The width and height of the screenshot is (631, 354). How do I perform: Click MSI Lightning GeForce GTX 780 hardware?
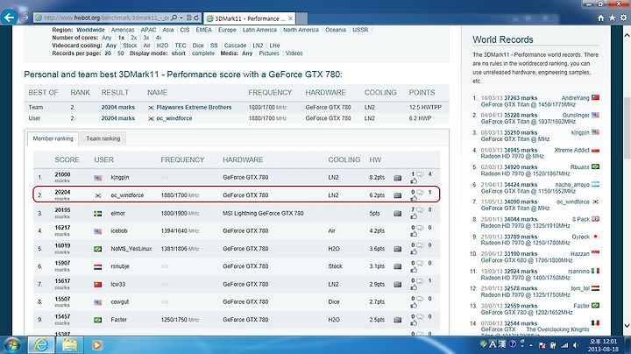pyautogui.click(x=263, y=213)
